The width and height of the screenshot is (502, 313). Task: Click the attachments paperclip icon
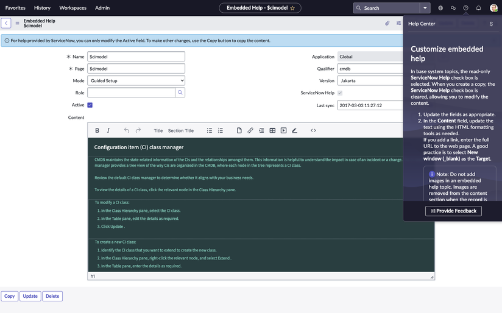(387, 23)
